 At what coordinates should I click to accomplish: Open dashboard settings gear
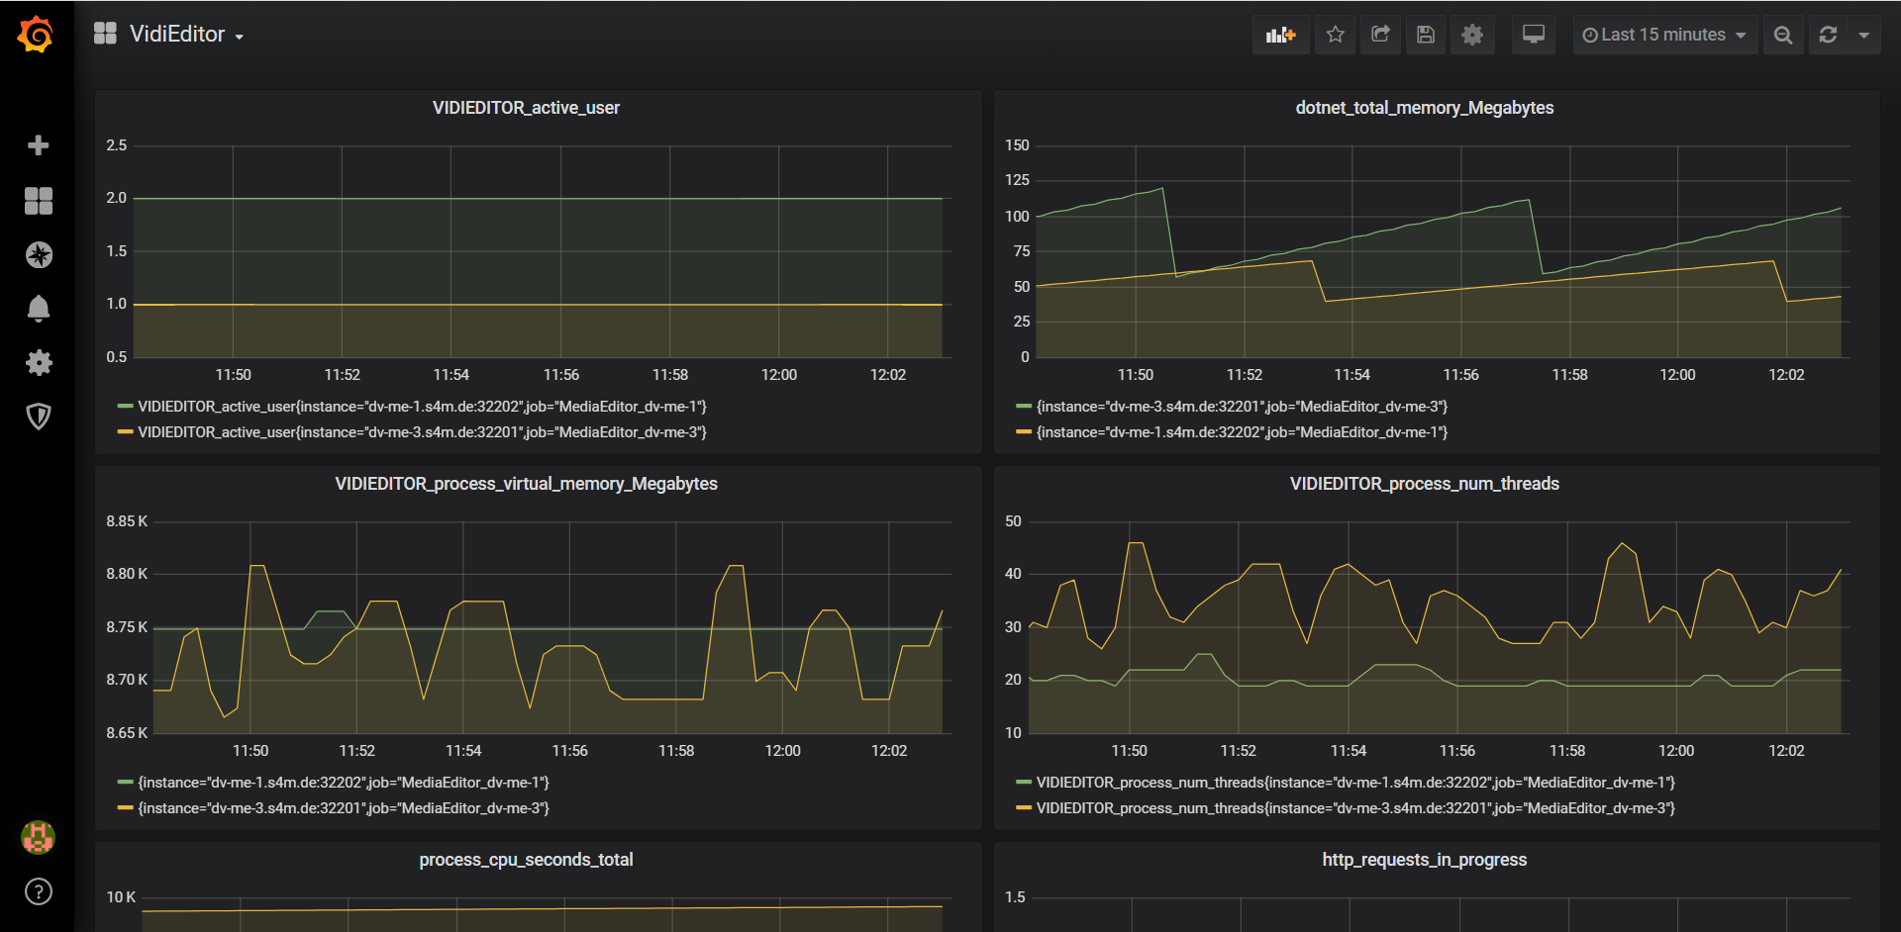click(1472, 34)
